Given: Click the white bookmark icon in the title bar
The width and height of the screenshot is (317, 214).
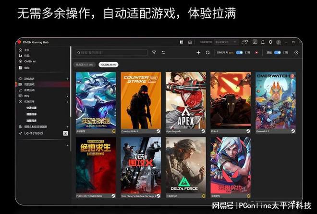Looking at the screenshot, I should click(x=182, y=42).
